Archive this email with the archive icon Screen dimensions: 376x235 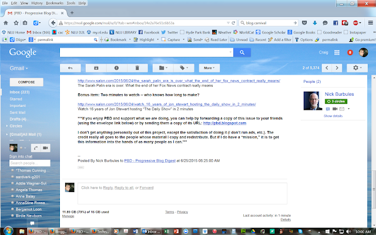tap(96, 68)
